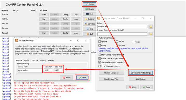This screenshot has height=100, width=186.
Task: Click the SSL Port field showing 4433
Action: tap(58, 70)
